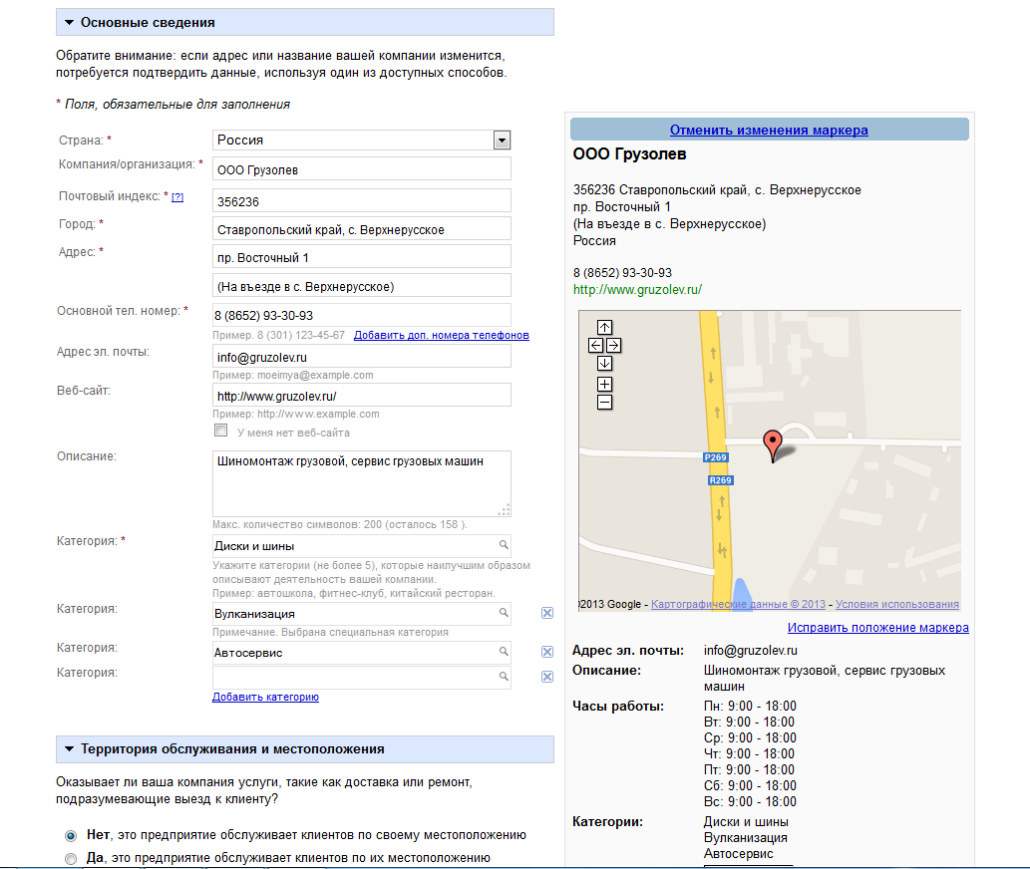Zoom out the map with minus icon
Image resolution: width=1030 pixels, height=869 pixels.
604,403
